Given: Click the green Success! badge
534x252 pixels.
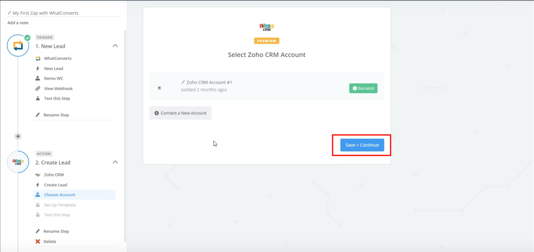Looking at the screenshot, I should pyautogui.click(x=363, y=88).
